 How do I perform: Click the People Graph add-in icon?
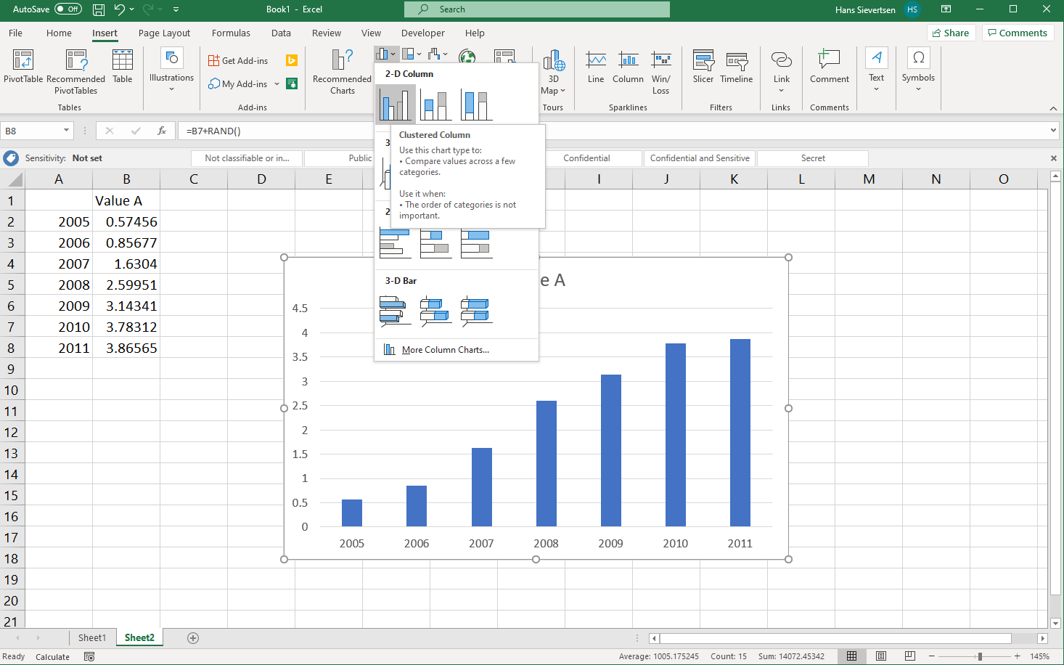coord(292,83)
